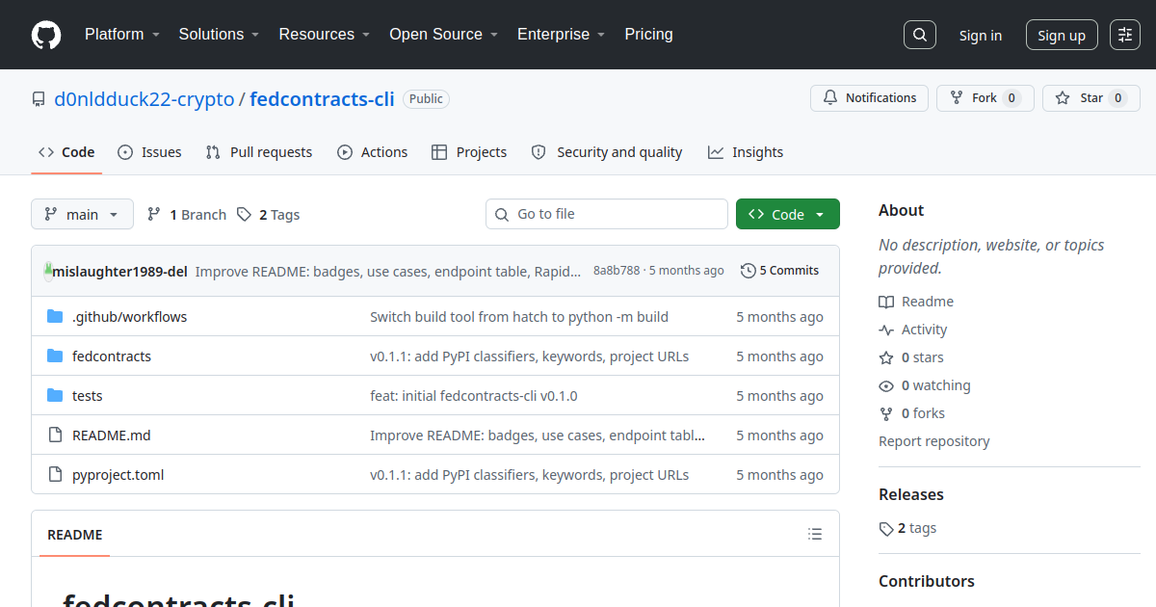Click the .github/workflows folder icon
1156x607 pixels.
coord(55,317)
